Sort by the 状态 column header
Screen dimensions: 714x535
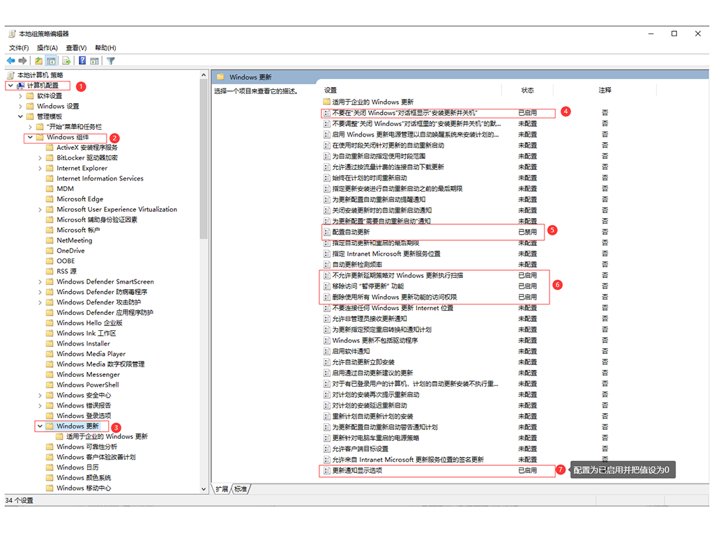(527, 90)
